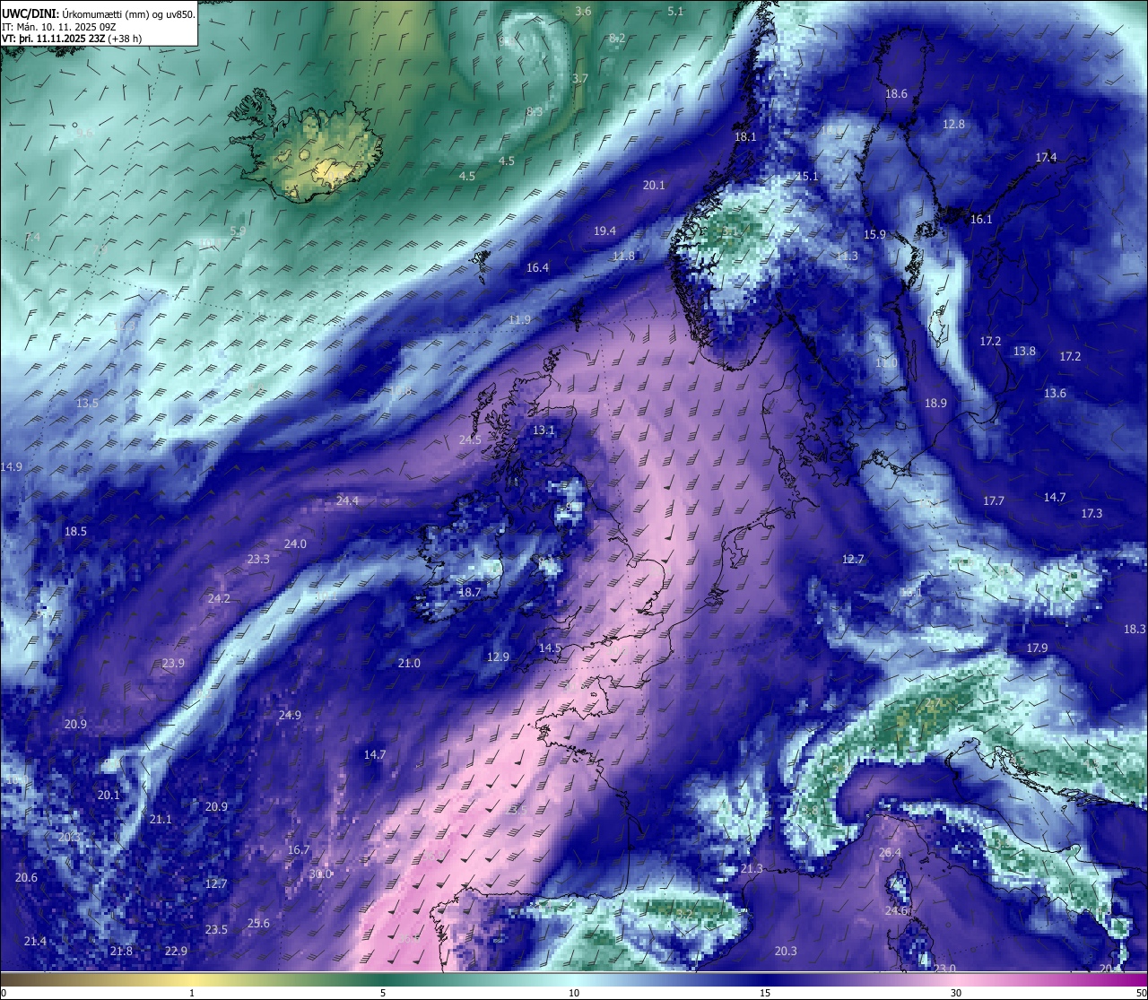1148x1000 pixels.
Task: Click the 16.1 value label
Action: pyautogui.click(x=981, y=219)
